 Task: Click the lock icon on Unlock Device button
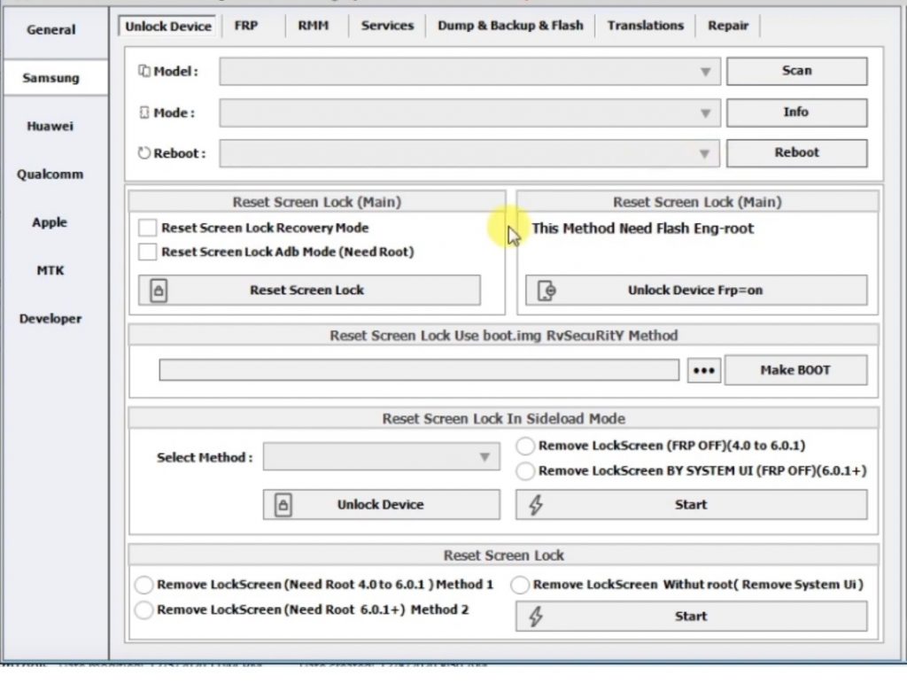(282, 504)
